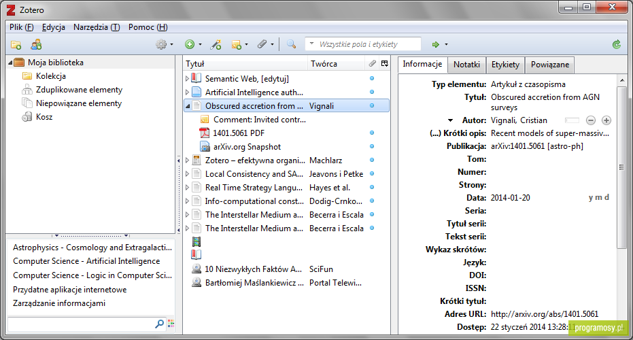Switch to the Etykiety tab
Viewport: 633px width, 340px height.
pyautogui.click(x=505, y=65)
